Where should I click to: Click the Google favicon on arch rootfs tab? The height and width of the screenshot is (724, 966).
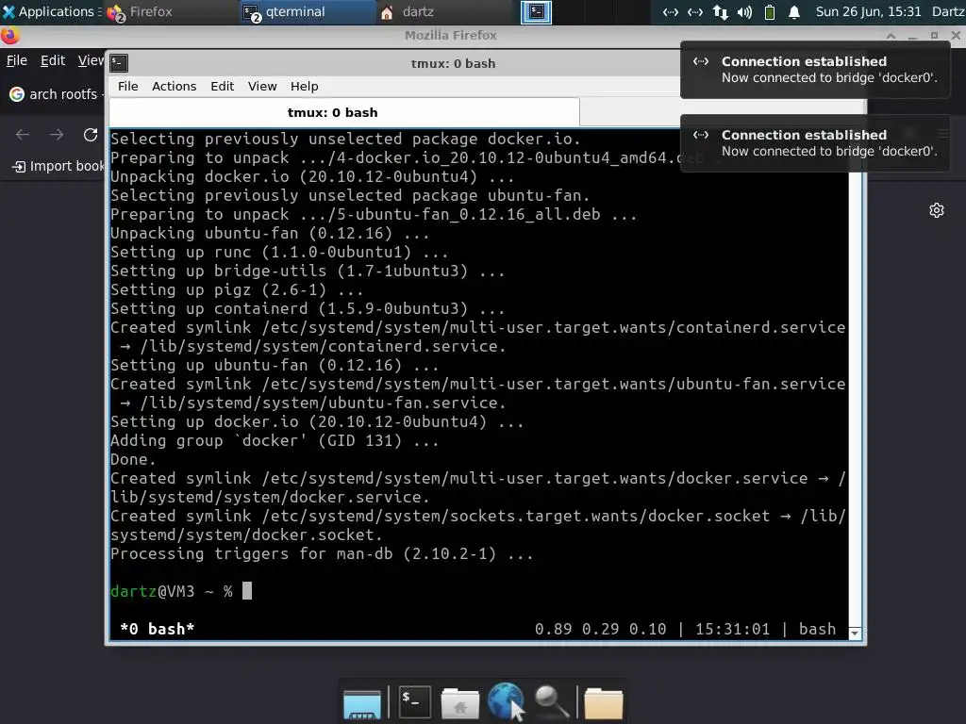[x=17, y=94]
